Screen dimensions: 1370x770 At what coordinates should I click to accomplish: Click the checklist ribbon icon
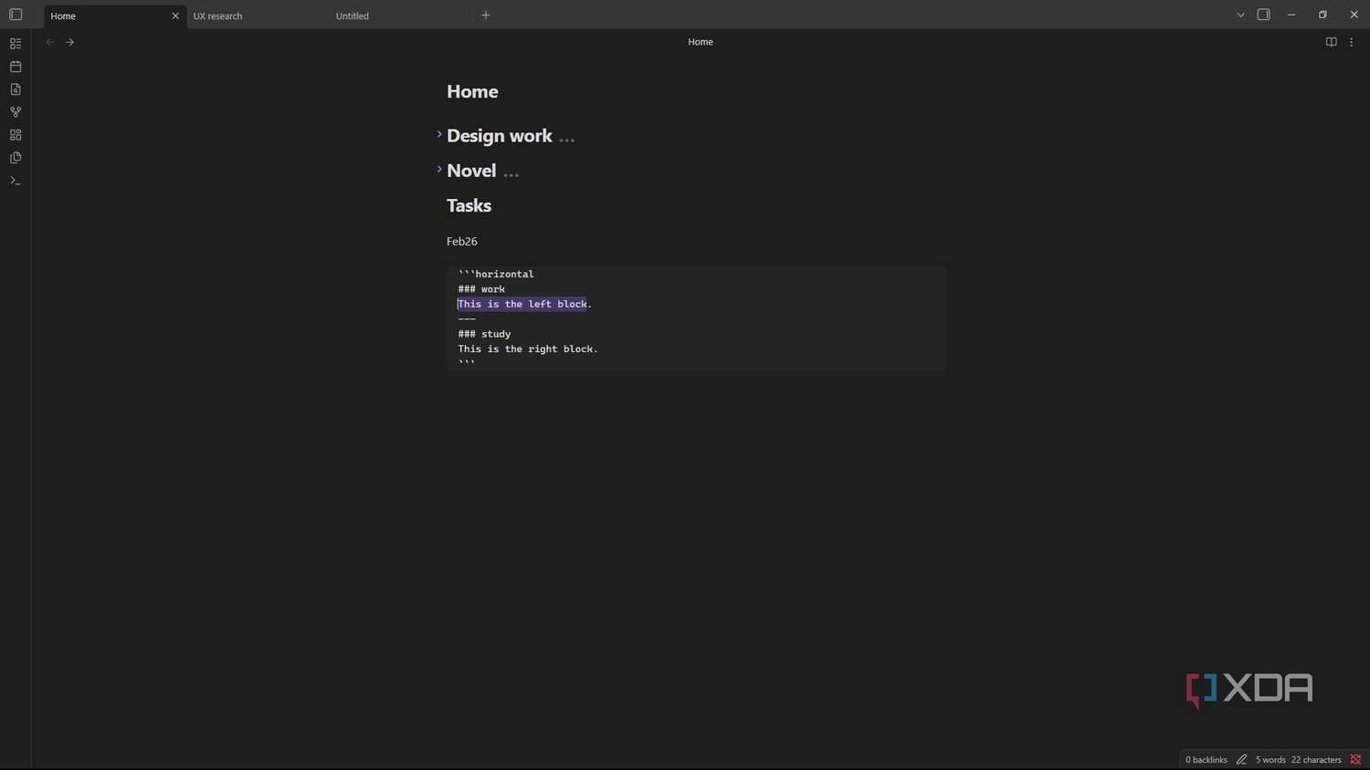pos(16,44)
